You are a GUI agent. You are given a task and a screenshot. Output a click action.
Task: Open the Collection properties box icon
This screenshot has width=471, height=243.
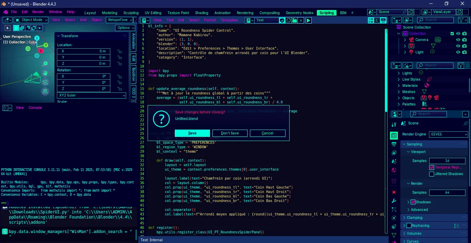pos(394,181)
